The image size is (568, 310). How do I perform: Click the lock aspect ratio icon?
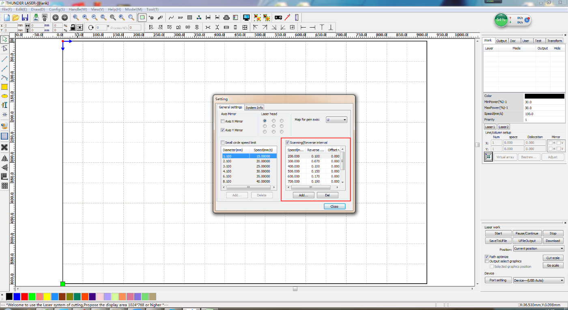point(73,28)
